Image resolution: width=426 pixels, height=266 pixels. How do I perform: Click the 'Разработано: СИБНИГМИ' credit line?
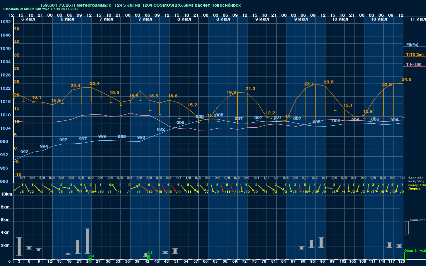(41, 9)
